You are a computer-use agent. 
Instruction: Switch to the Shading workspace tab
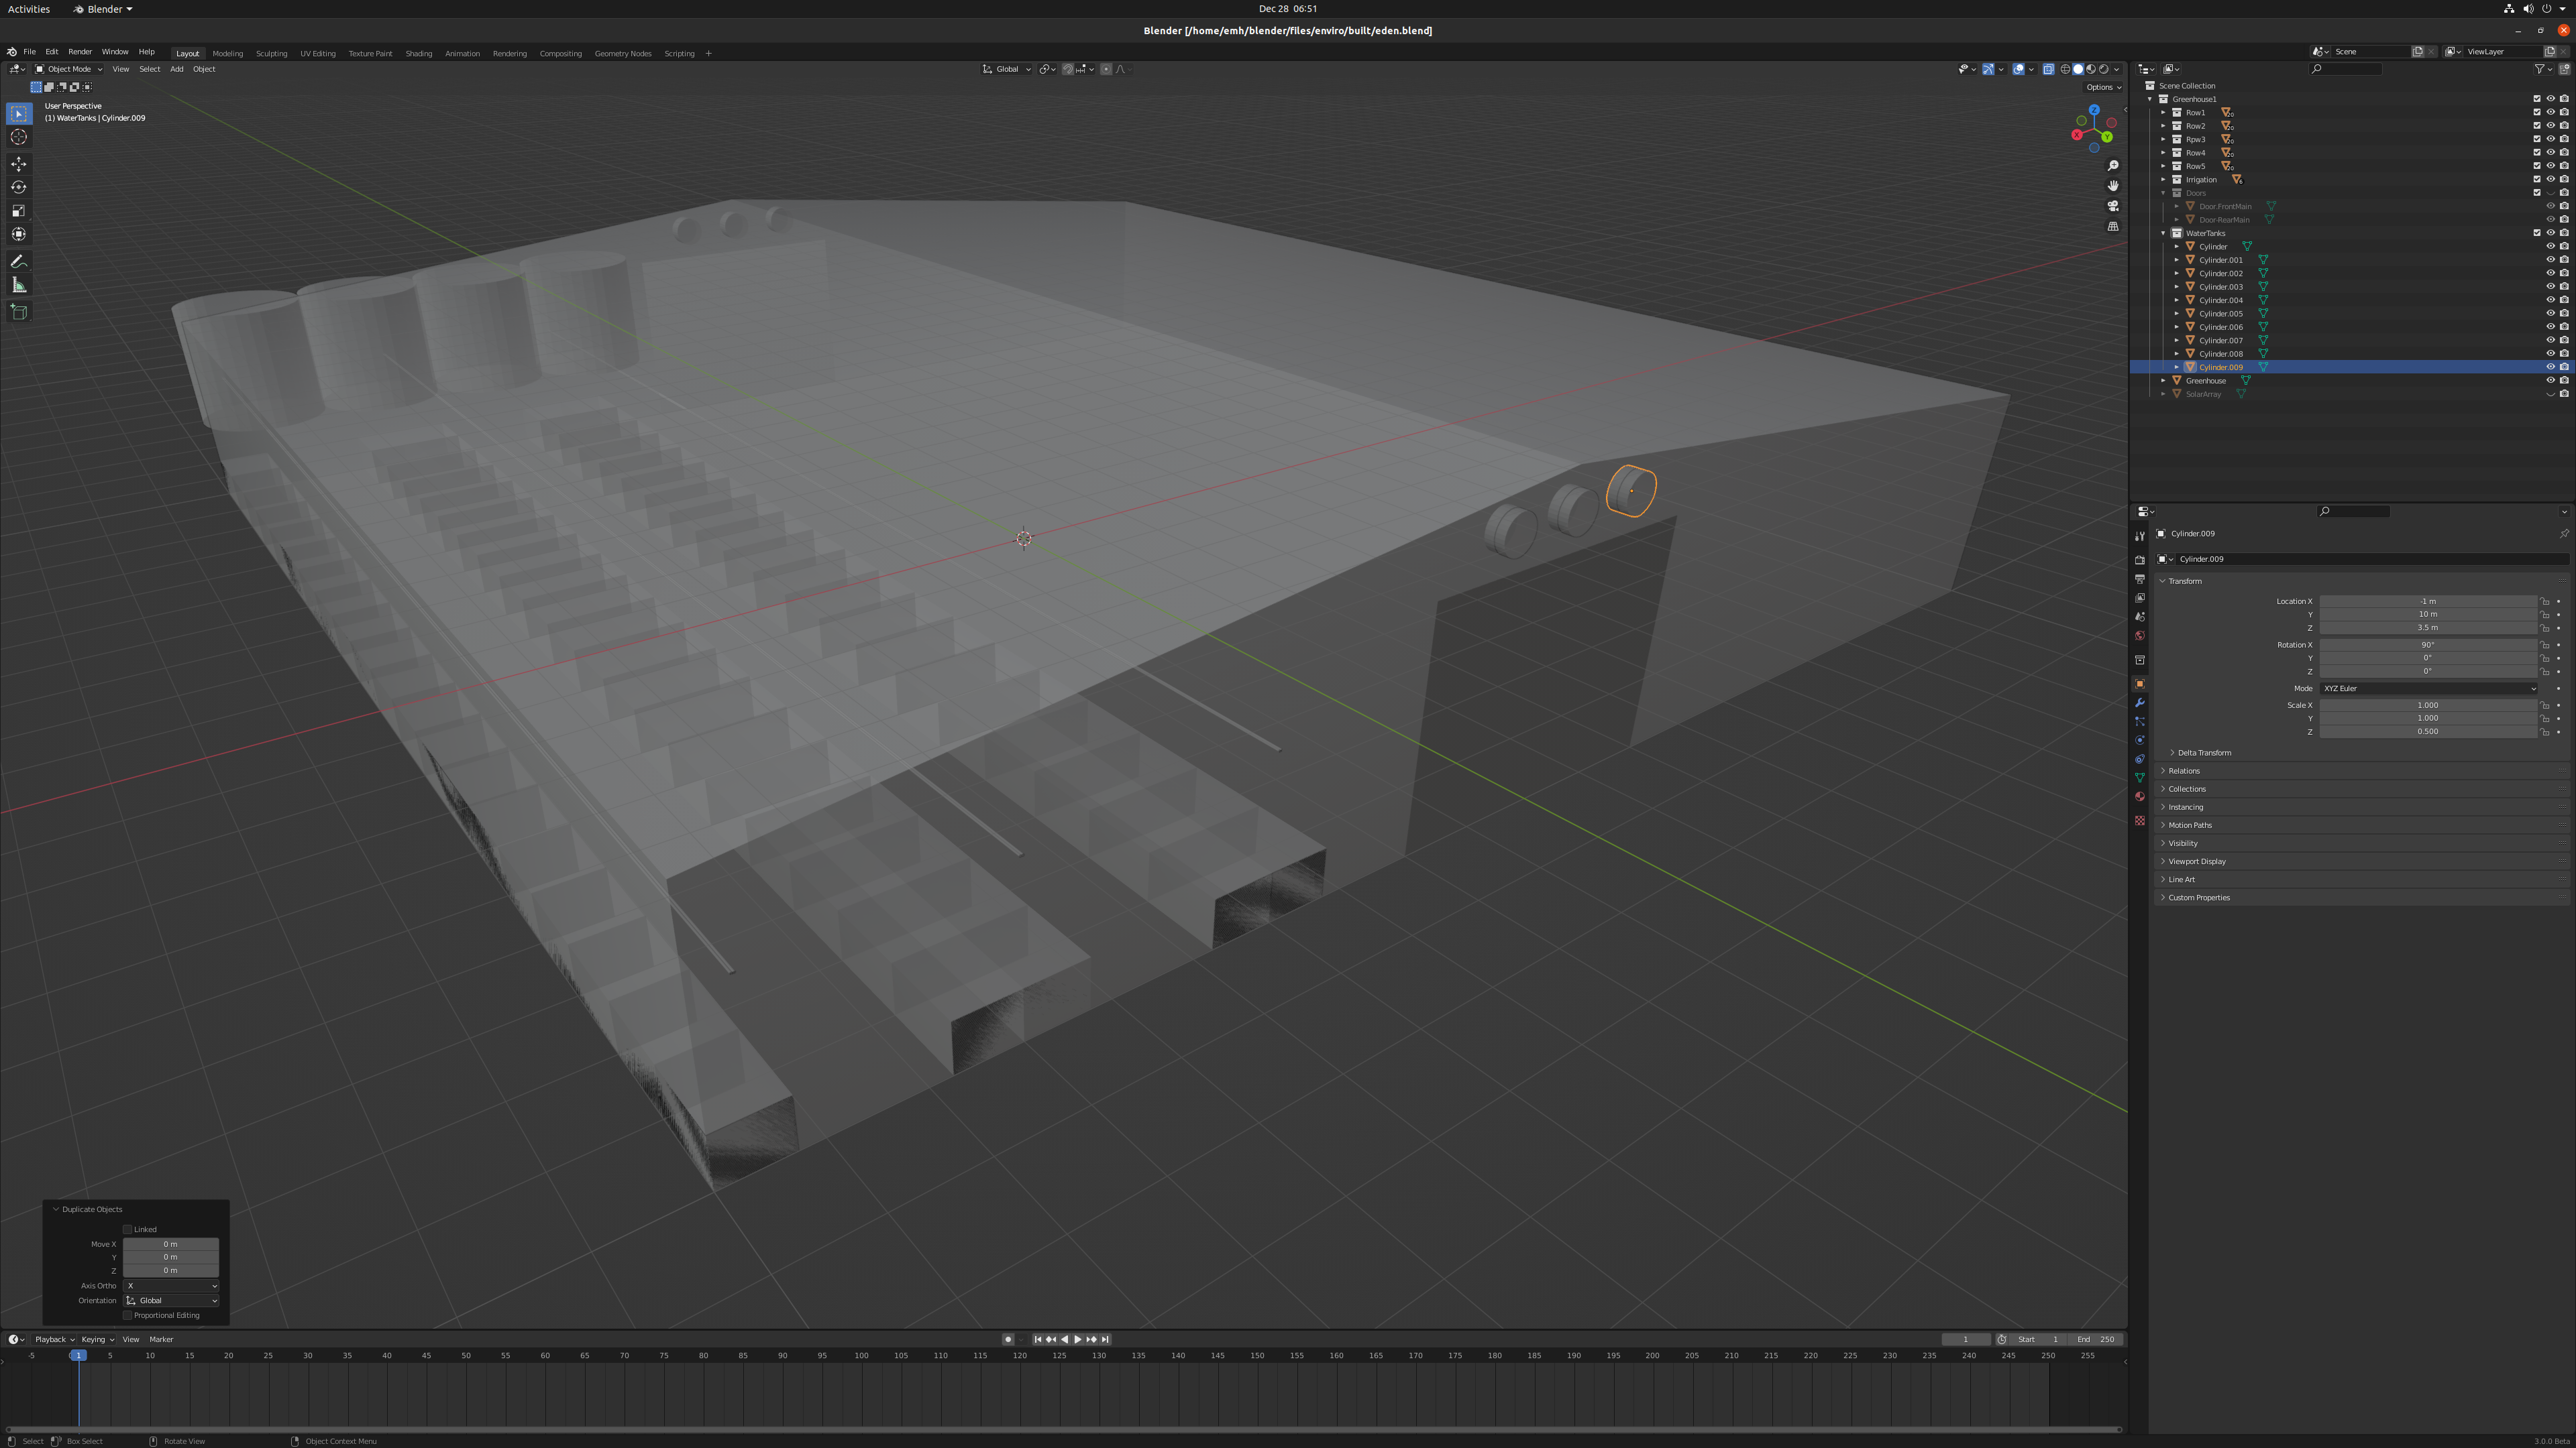click(x=418, y=53)
